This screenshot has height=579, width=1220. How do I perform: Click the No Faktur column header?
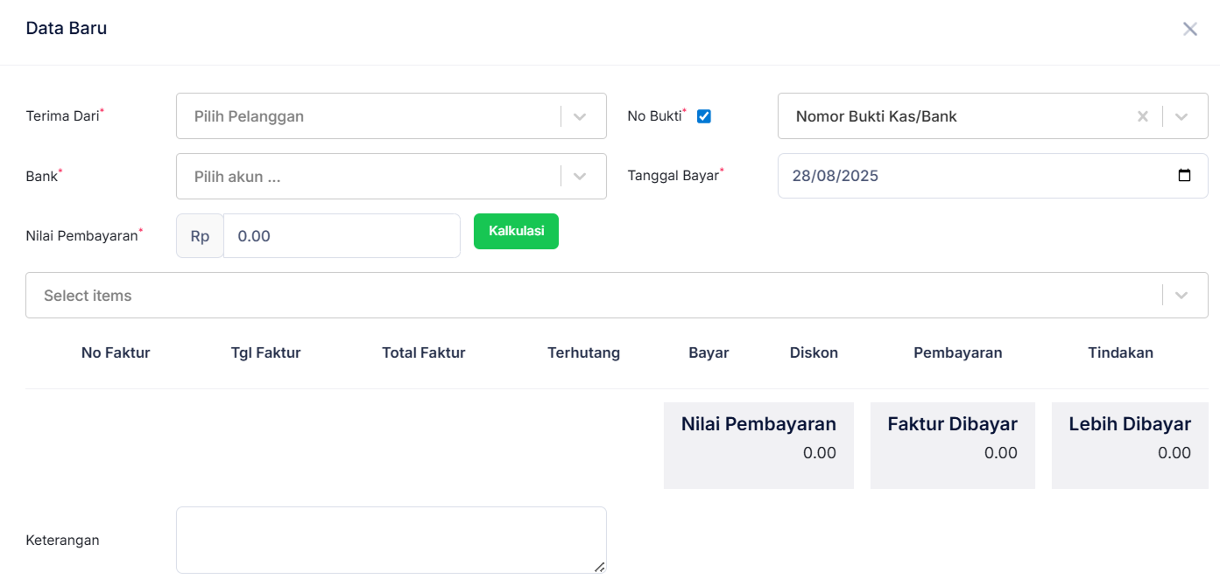tap(115, 352)
